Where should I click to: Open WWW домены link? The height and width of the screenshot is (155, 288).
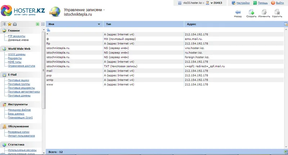[x=17, y=54]
